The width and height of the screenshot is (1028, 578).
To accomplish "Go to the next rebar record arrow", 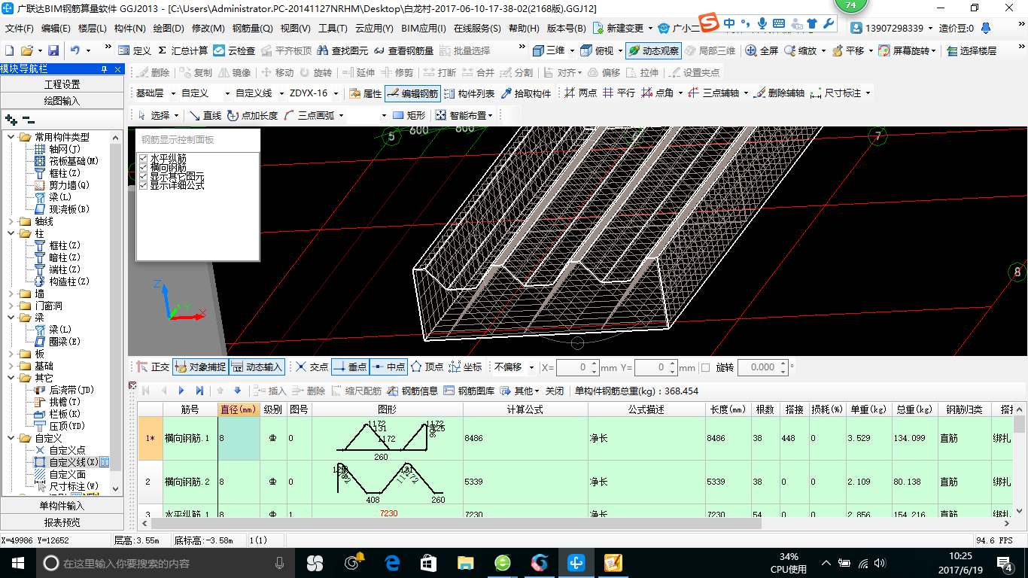I will click(181, 391).
